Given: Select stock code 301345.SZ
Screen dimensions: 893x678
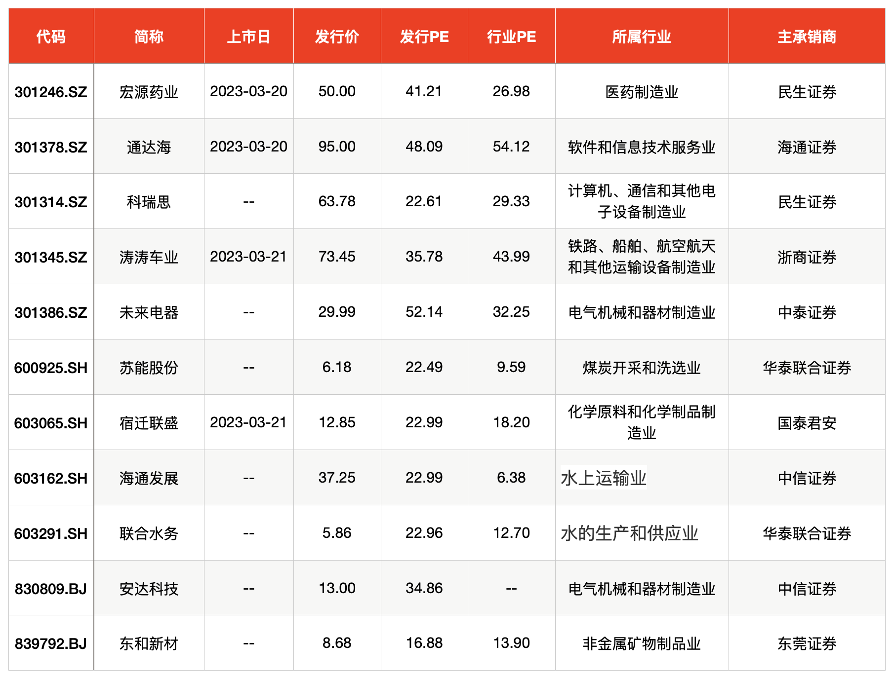Looking at the screenshot, I should click(51, 257).
